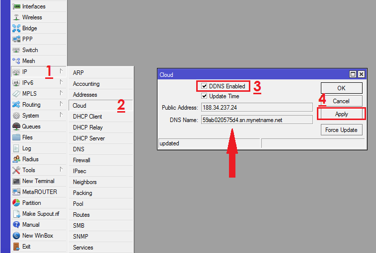Image resolution: width=376 pixels, height=253 pixels.
Task: Click the Radius icon
Action: (x=16, y=159)
